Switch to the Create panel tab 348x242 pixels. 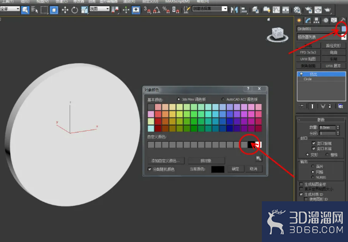299,21
